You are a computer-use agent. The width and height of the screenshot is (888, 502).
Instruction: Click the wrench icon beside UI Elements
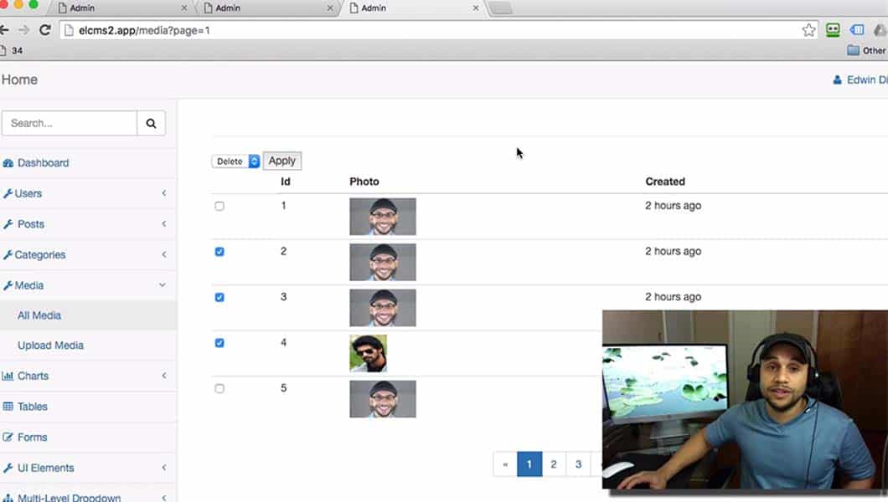coord(8,468)
